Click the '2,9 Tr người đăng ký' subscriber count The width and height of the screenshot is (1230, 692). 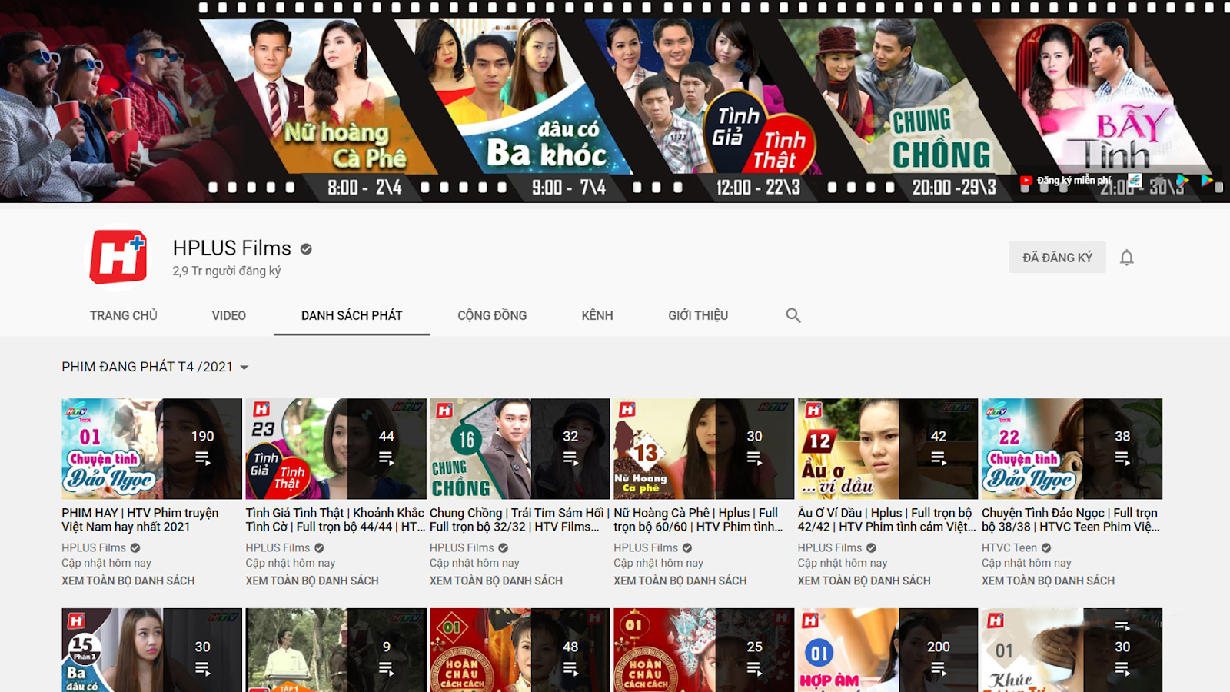[226, 271]
